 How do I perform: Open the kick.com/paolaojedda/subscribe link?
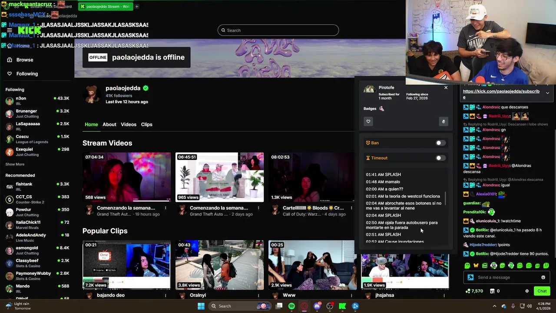coord(501,94)
